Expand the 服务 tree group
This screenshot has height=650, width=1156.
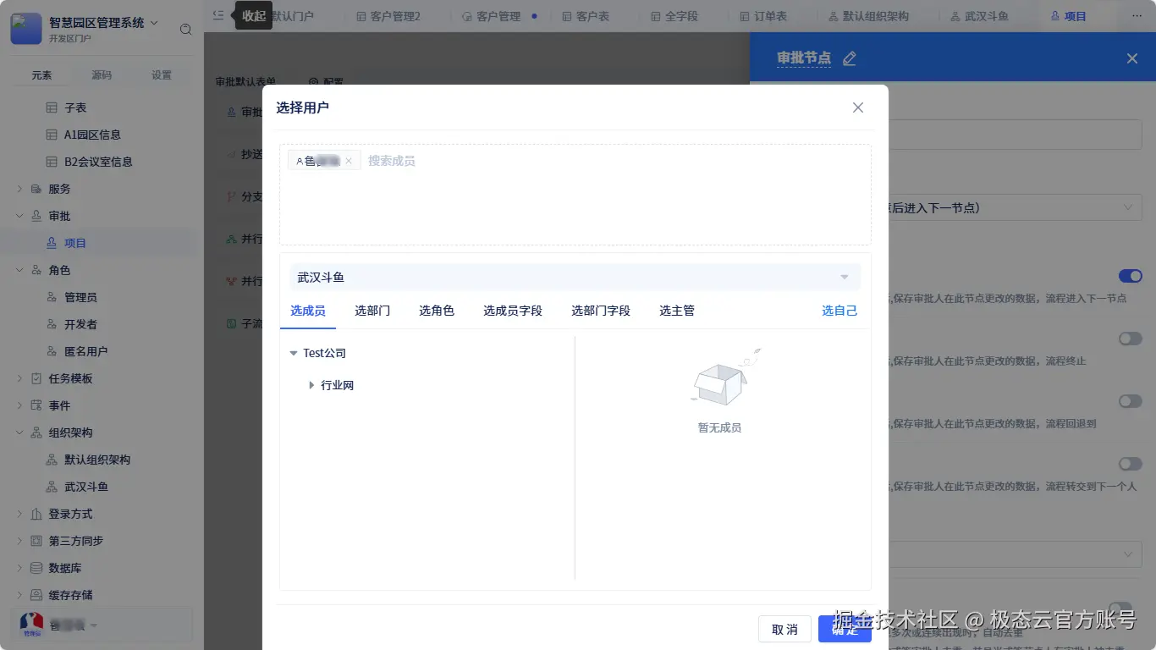click(19, 189)
